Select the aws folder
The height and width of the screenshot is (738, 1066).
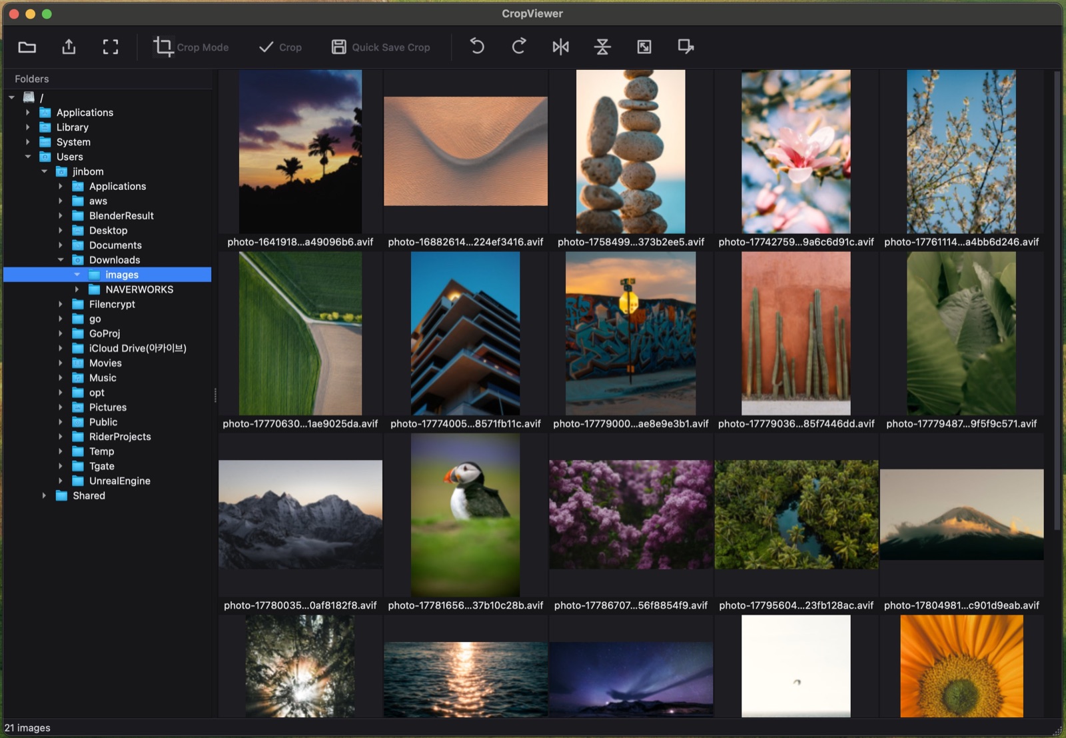[x=98, y=201]
